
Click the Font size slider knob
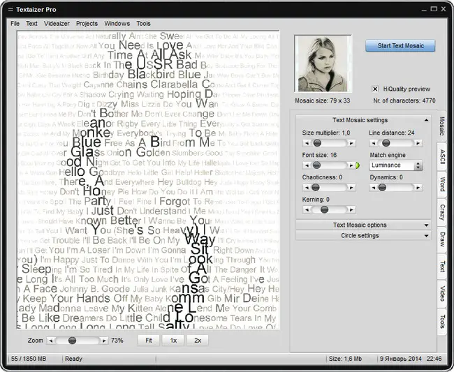317,165
